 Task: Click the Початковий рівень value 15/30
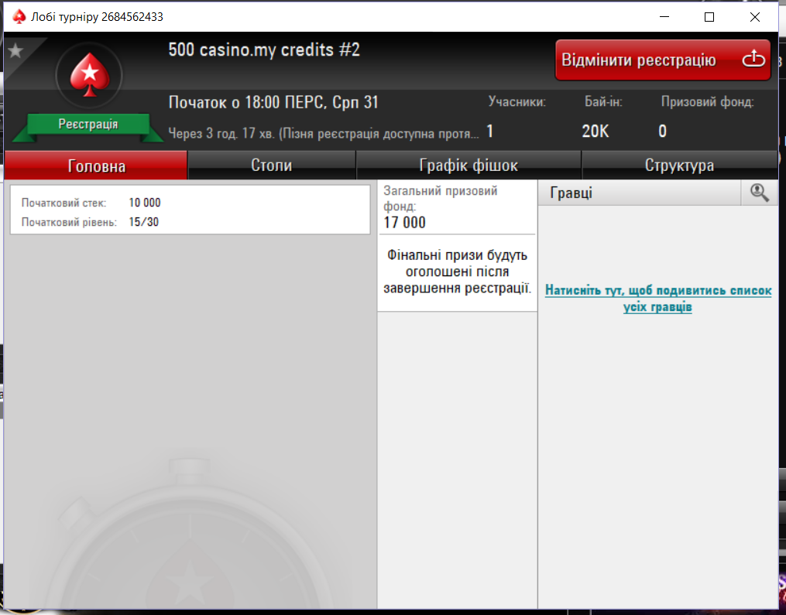[x=144, y=222]
